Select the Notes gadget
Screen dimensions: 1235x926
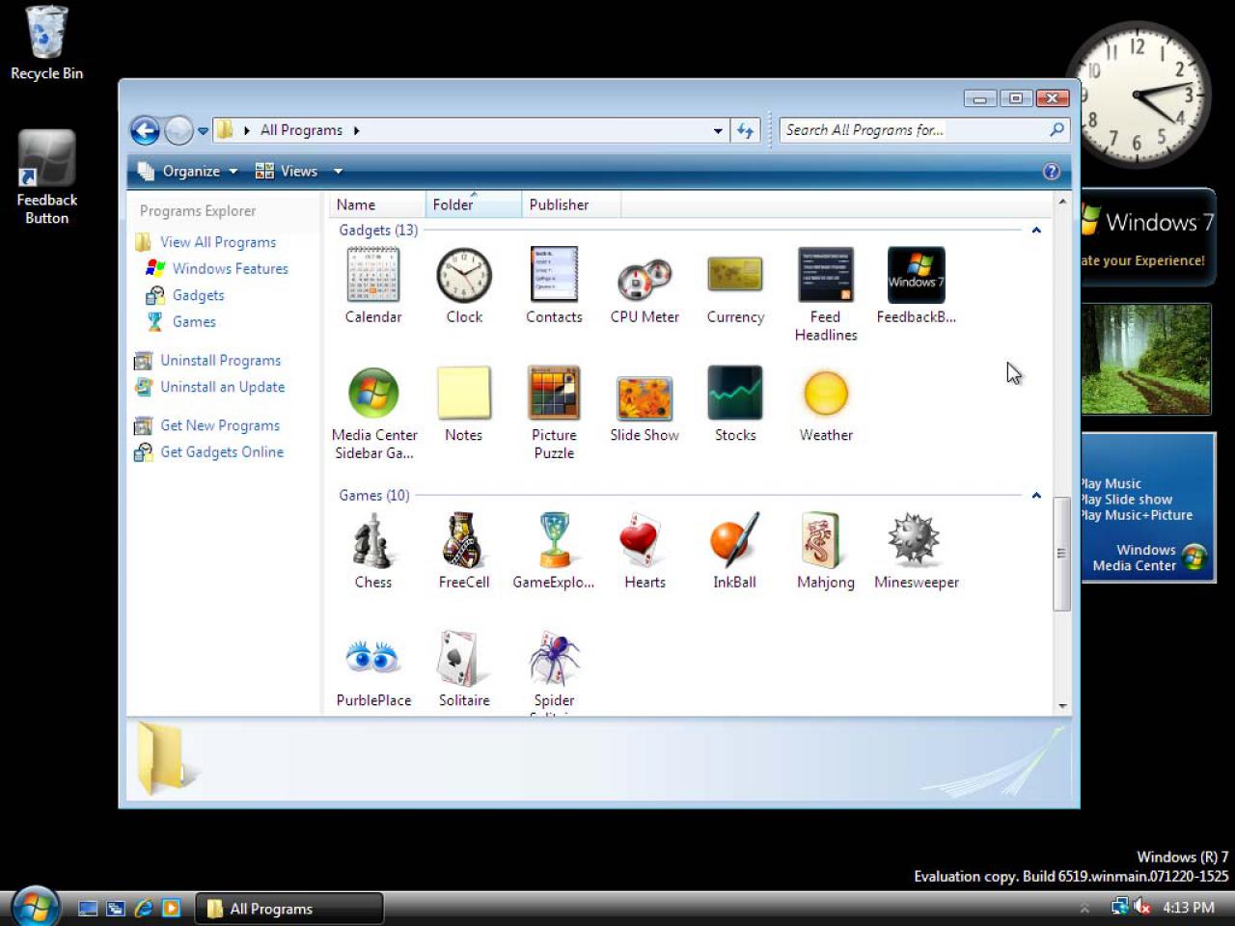pos(464,404)
